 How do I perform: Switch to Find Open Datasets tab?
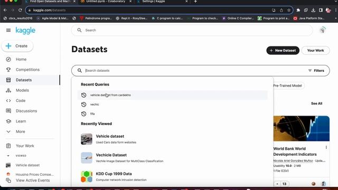pos(50,1)
